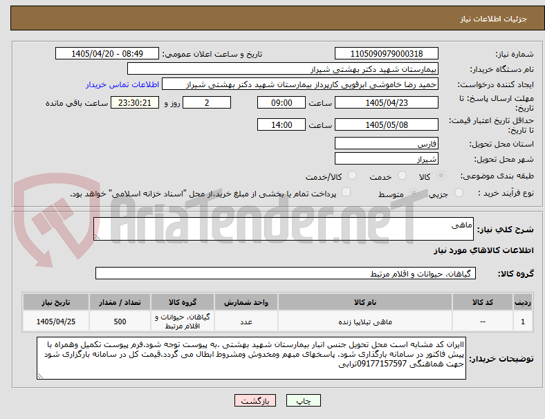Viewport: 545px width, 419px height.
Task: Toggle the اسناد خزانه اسلامی payment checkbox
Action: [x=346, y=192]
